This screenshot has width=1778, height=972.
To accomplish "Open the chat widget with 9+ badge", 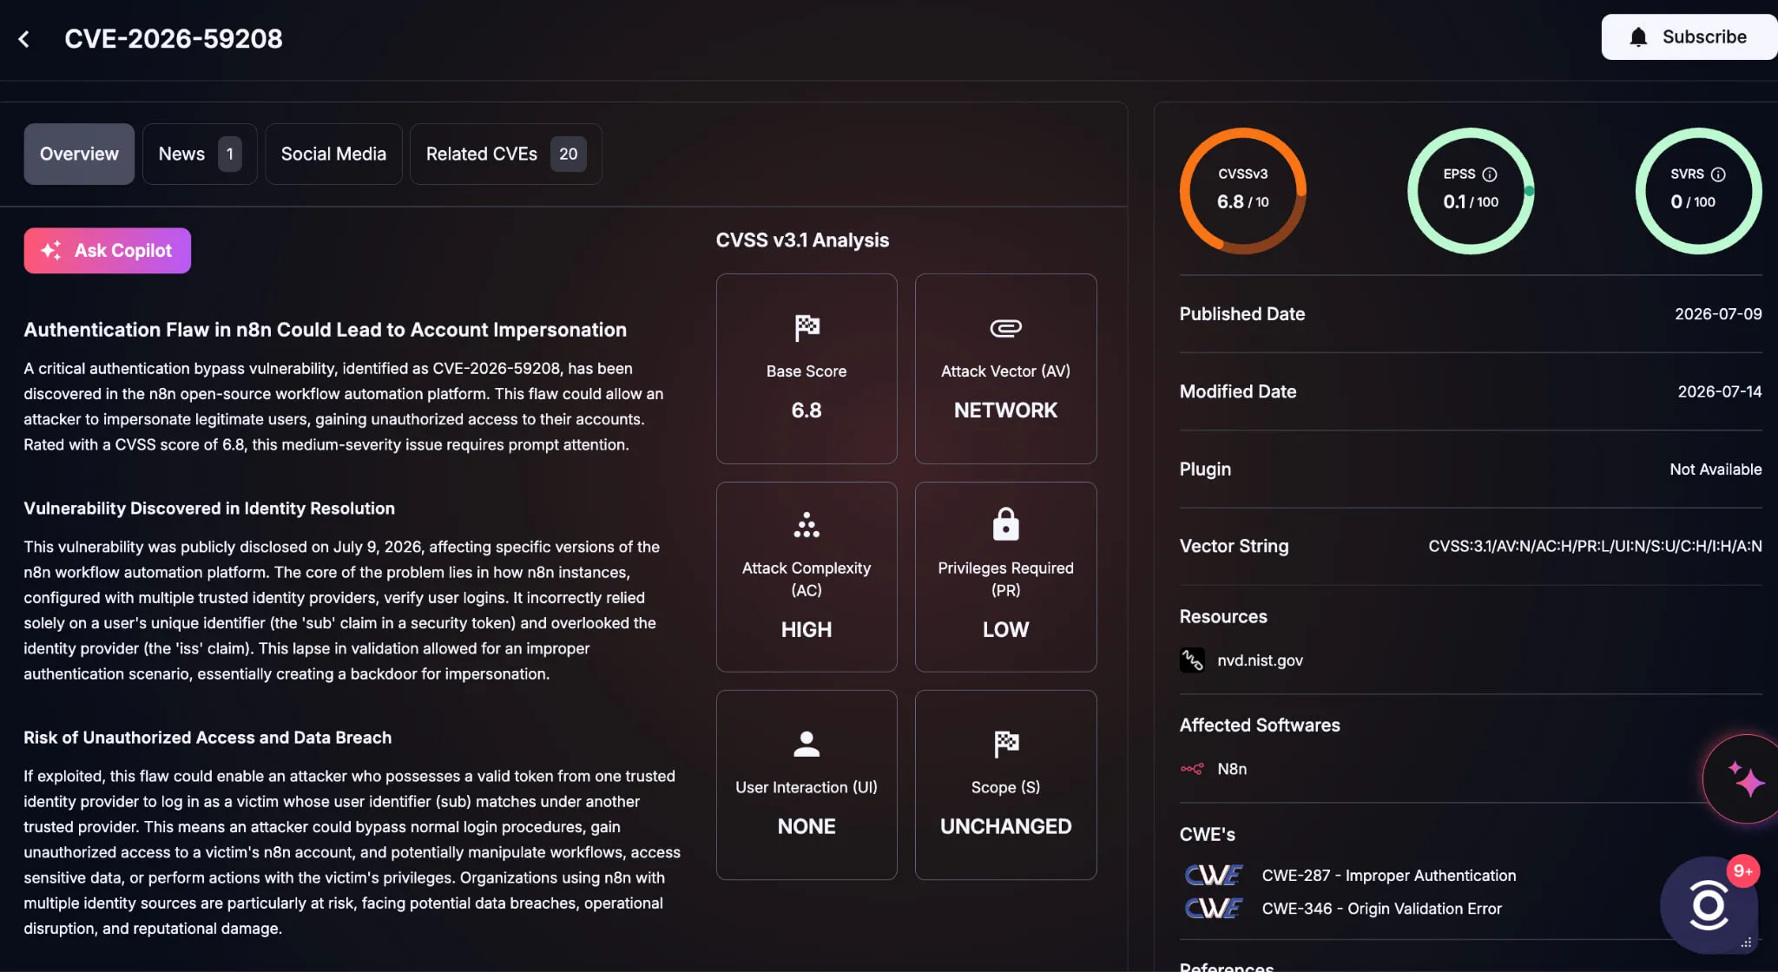I will pyautogui.click(x=1709, y=905).
